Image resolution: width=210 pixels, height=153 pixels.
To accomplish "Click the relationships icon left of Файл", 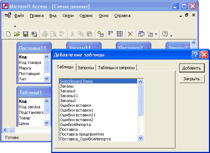I will coord(8,16).
